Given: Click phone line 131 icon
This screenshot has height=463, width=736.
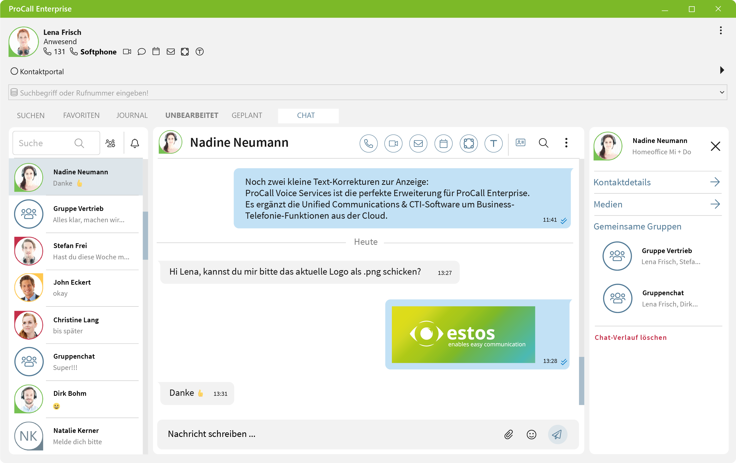Looking at the screenshot, I should pos(47,51).
